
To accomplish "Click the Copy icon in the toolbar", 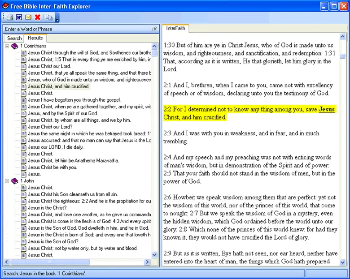I will coord(49,17).
